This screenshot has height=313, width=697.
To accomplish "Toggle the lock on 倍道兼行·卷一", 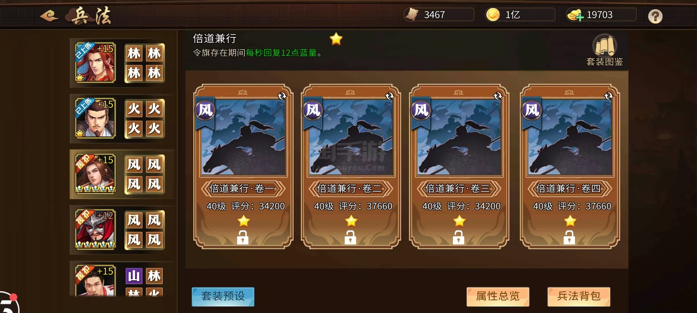I will point(243,238).
